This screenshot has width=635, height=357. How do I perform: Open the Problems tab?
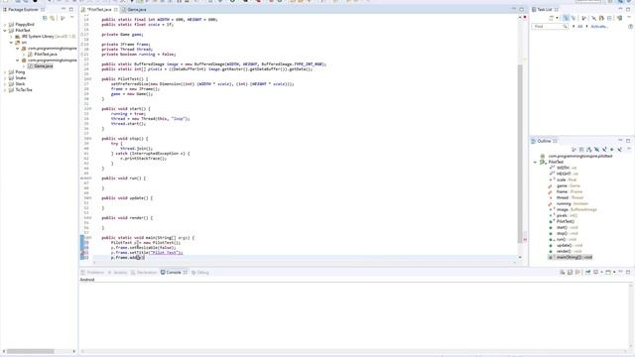pos(92,273)
